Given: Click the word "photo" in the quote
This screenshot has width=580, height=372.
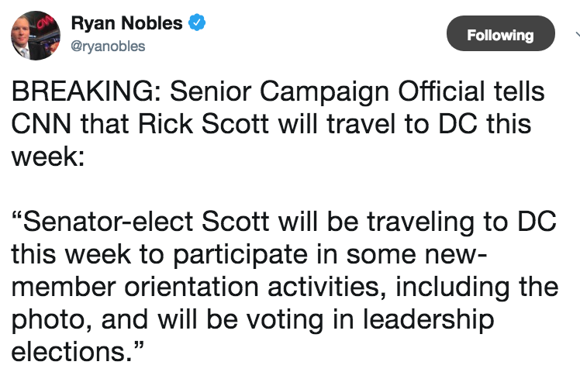Looking at the screenshot, I should click(48, 320).
